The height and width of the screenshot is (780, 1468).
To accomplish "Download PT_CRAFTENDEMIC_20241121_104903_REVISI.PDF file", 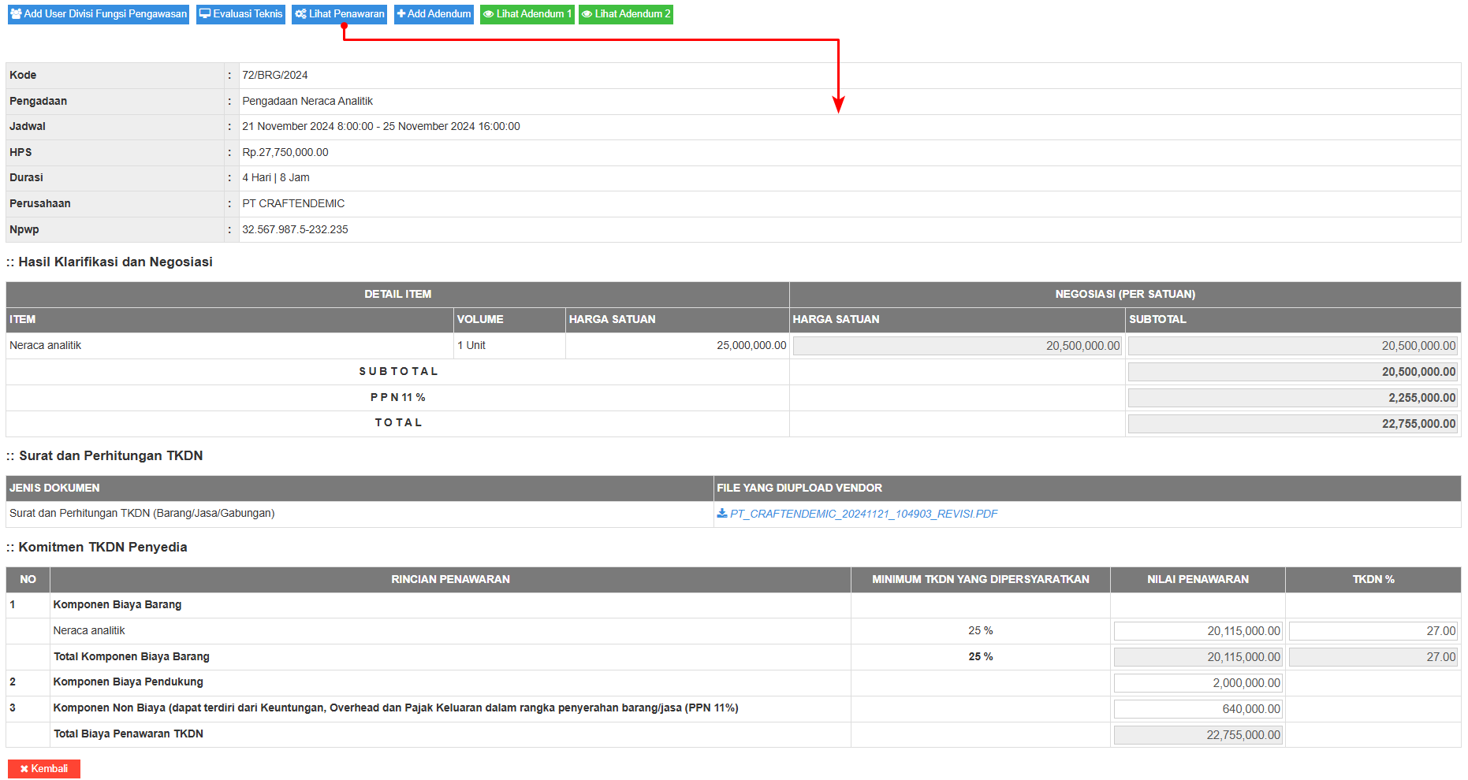I will coord(863,514).
